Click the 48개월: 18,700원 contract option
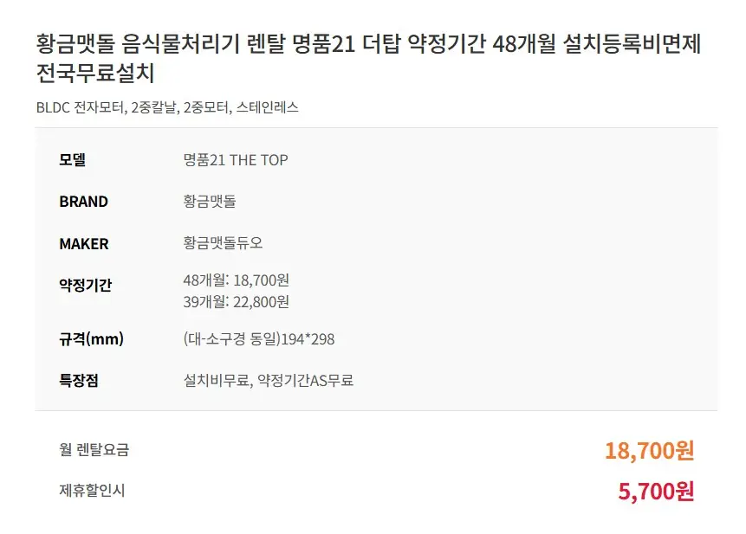 click(x=237, y=280)
